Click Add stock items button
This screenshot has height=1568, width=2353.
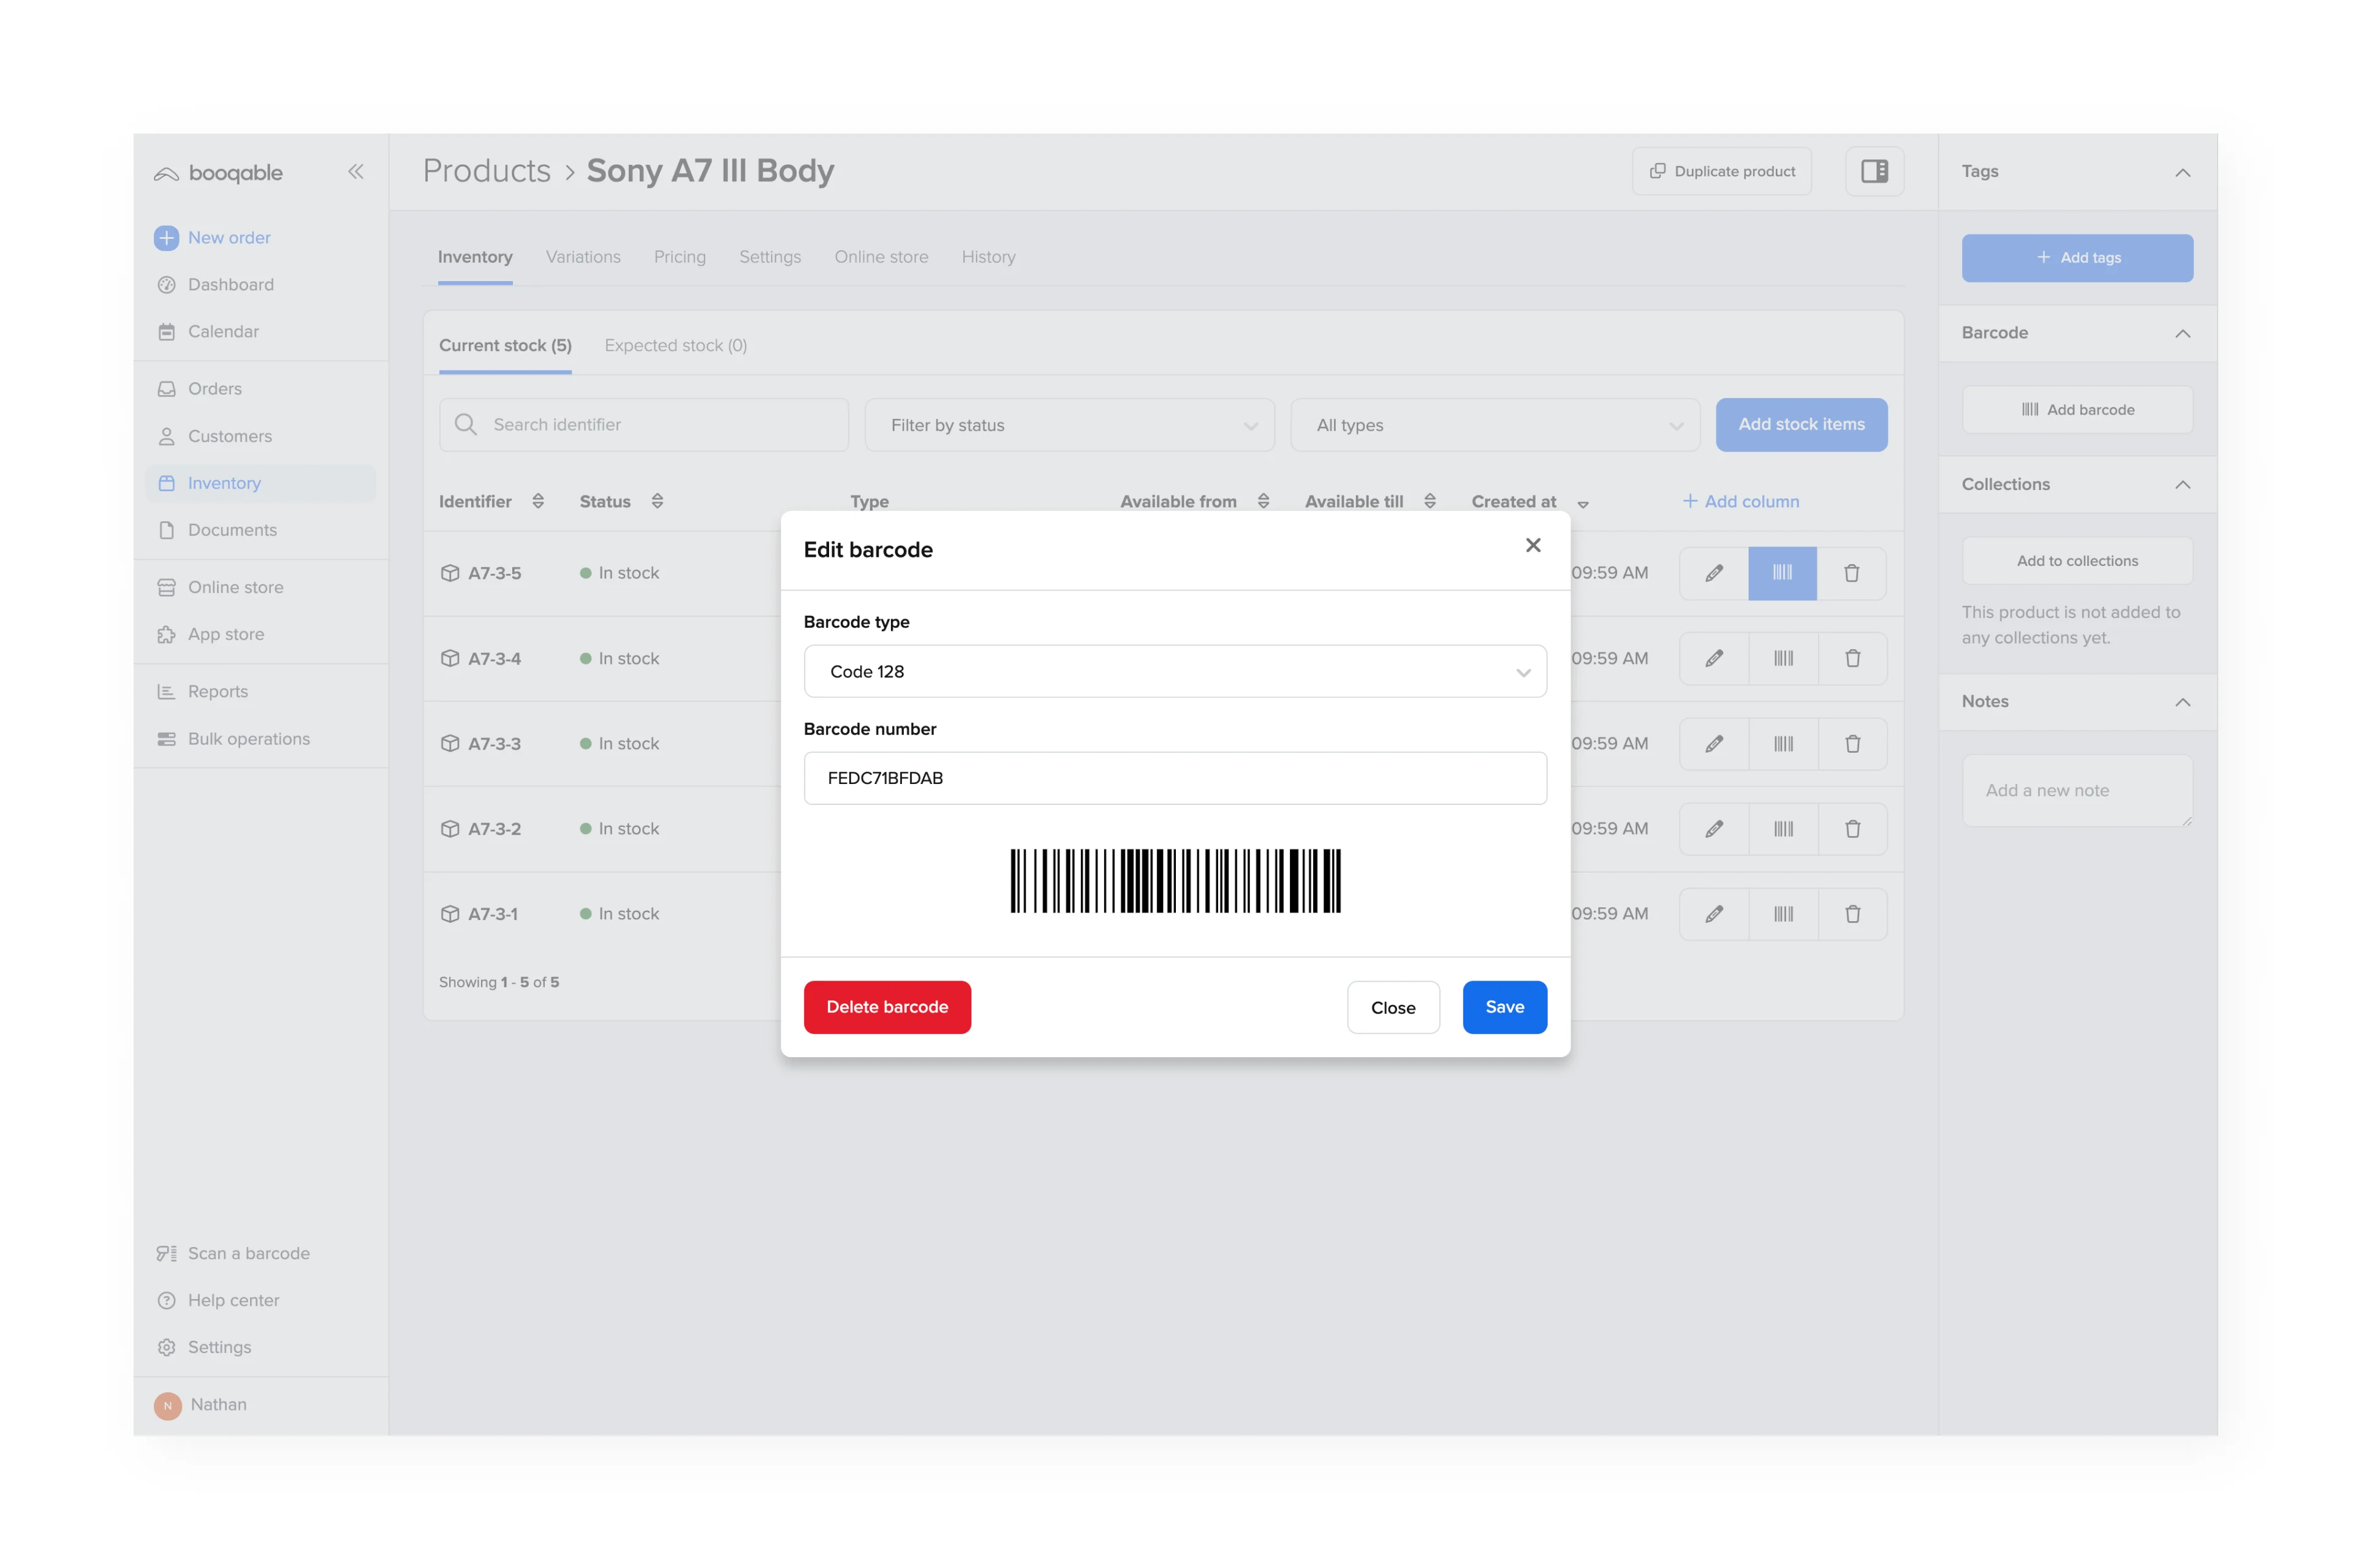[1801, 425]
